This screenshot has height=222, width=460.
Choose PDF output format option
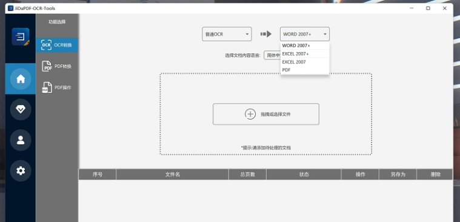pos(305,70)
